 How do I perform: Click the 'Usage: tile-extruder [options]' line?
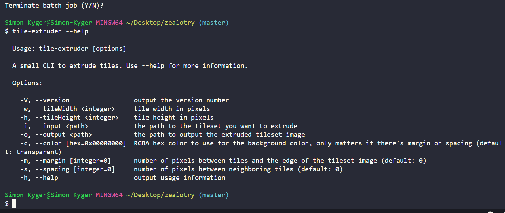click(69, 49)
